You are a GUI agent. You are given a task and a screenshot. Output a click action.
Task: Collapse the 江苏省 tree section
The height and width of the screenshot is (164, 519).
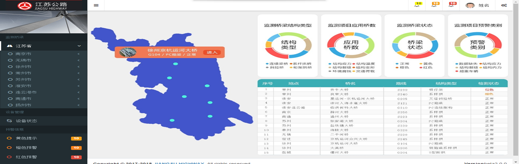(x=79, y=46)
